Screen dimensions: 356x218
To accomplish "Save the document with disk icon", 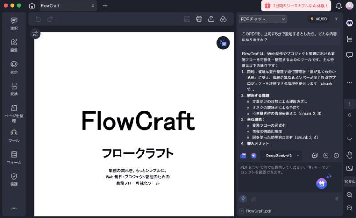I will coord(187,19).
